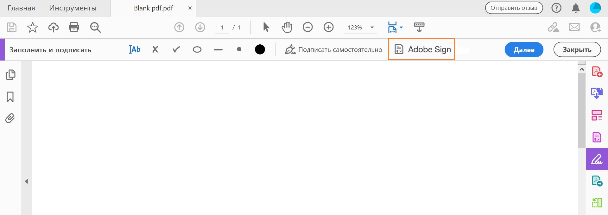Open the 123% zoom dropdown

tap(361, 28)
